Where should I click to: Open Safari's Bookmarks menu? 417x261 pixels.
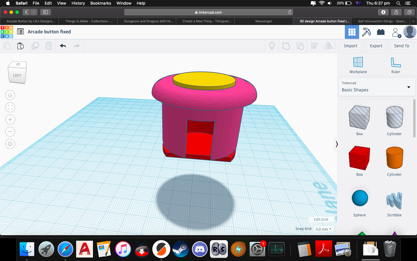tap(101, 3)
